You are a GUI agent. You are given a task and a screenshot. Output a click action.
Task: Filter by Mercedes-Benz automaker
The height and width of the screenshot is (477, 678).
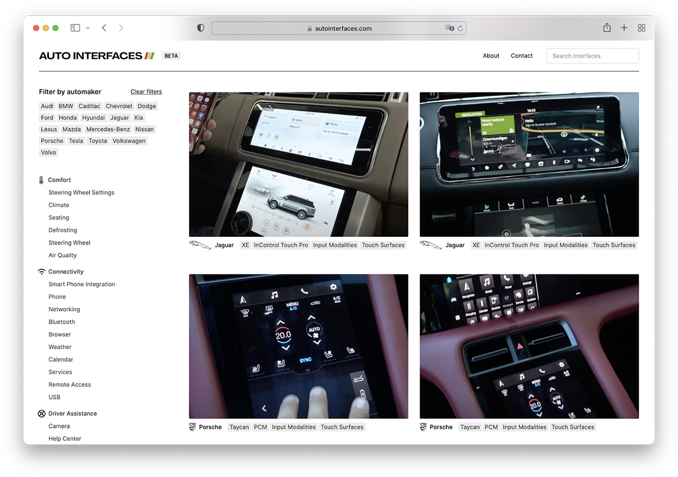(x=108, y=130)
